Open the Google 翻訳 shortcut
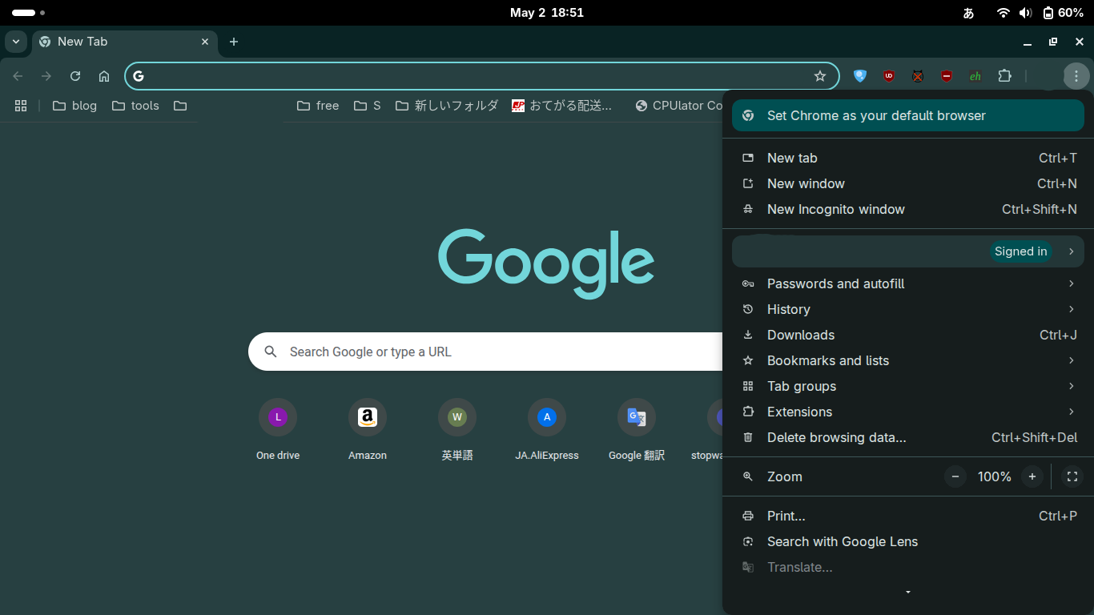The height and width of the screenshot is (615, 1094). (x=637, y=431)
